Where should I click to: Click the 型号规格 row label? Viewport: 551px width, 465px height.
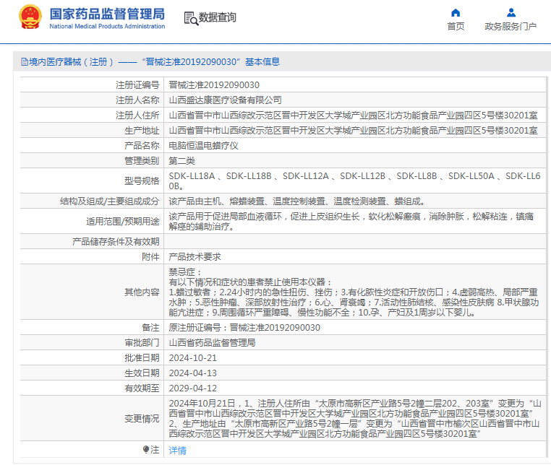142,181
